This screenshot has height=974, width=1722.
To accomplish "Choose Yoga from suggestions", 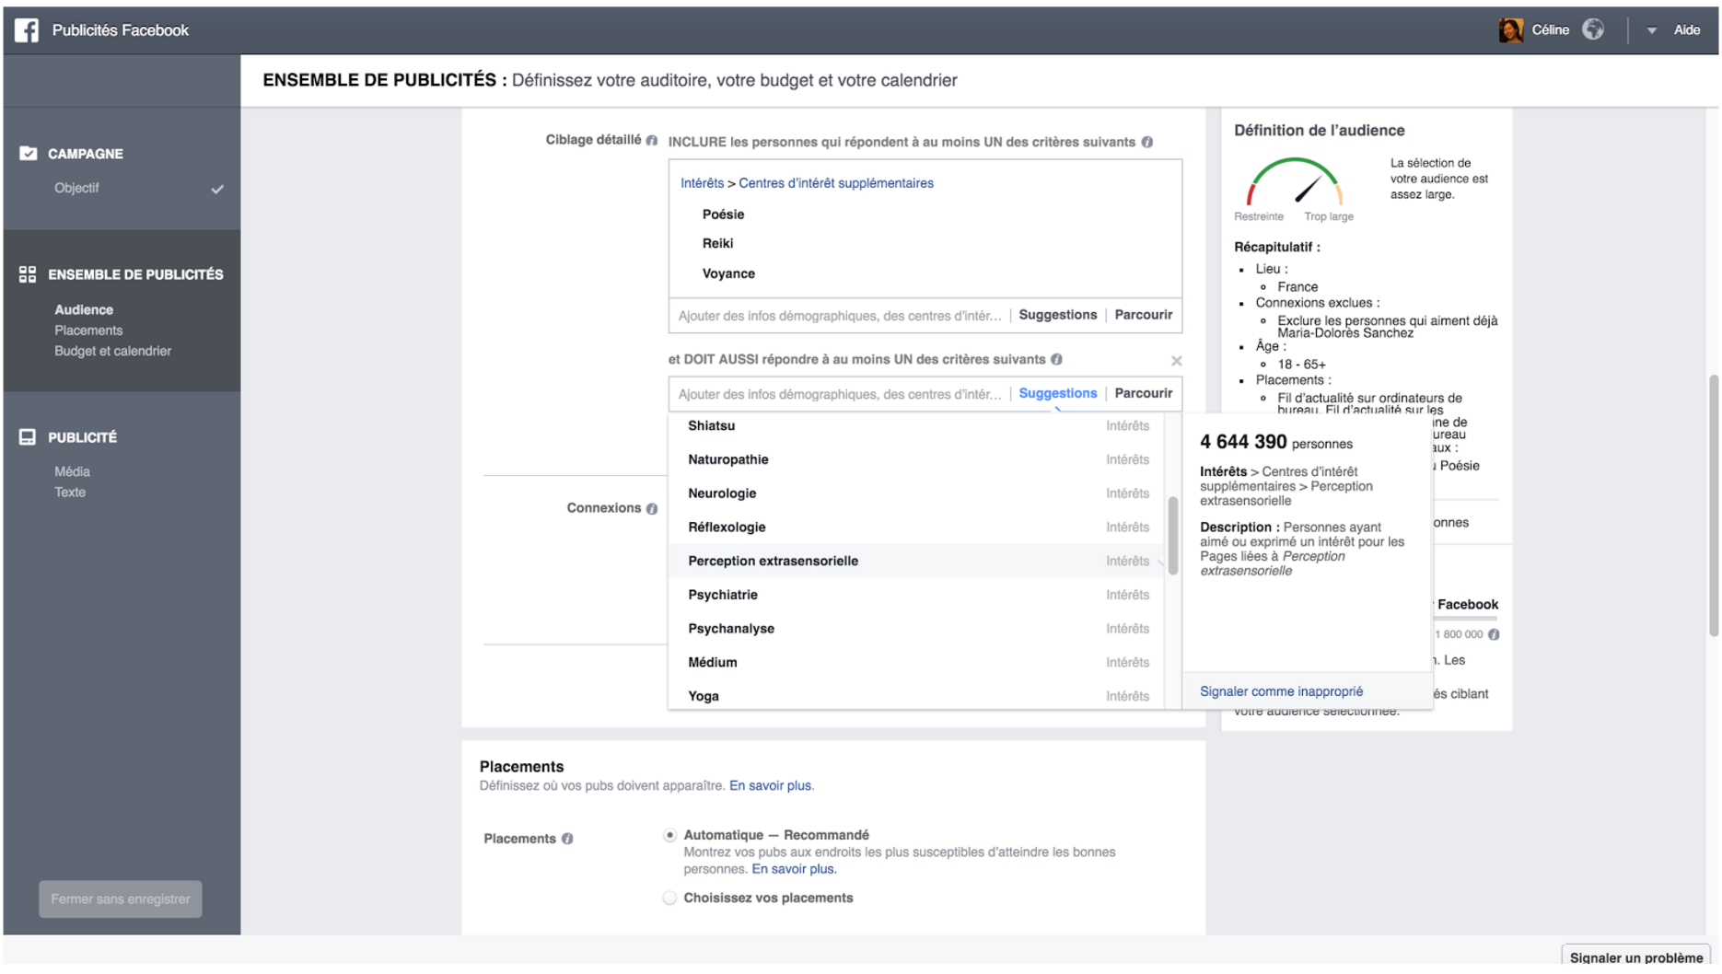I will click(917, 696).
